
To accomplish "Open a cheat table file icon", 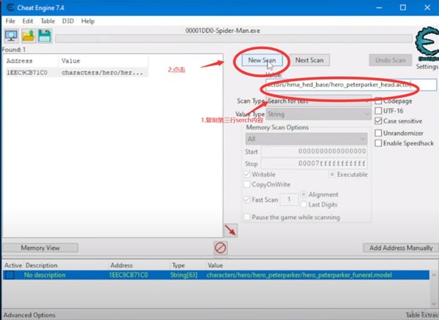I will pyautogui.click(x=28, y=36).
